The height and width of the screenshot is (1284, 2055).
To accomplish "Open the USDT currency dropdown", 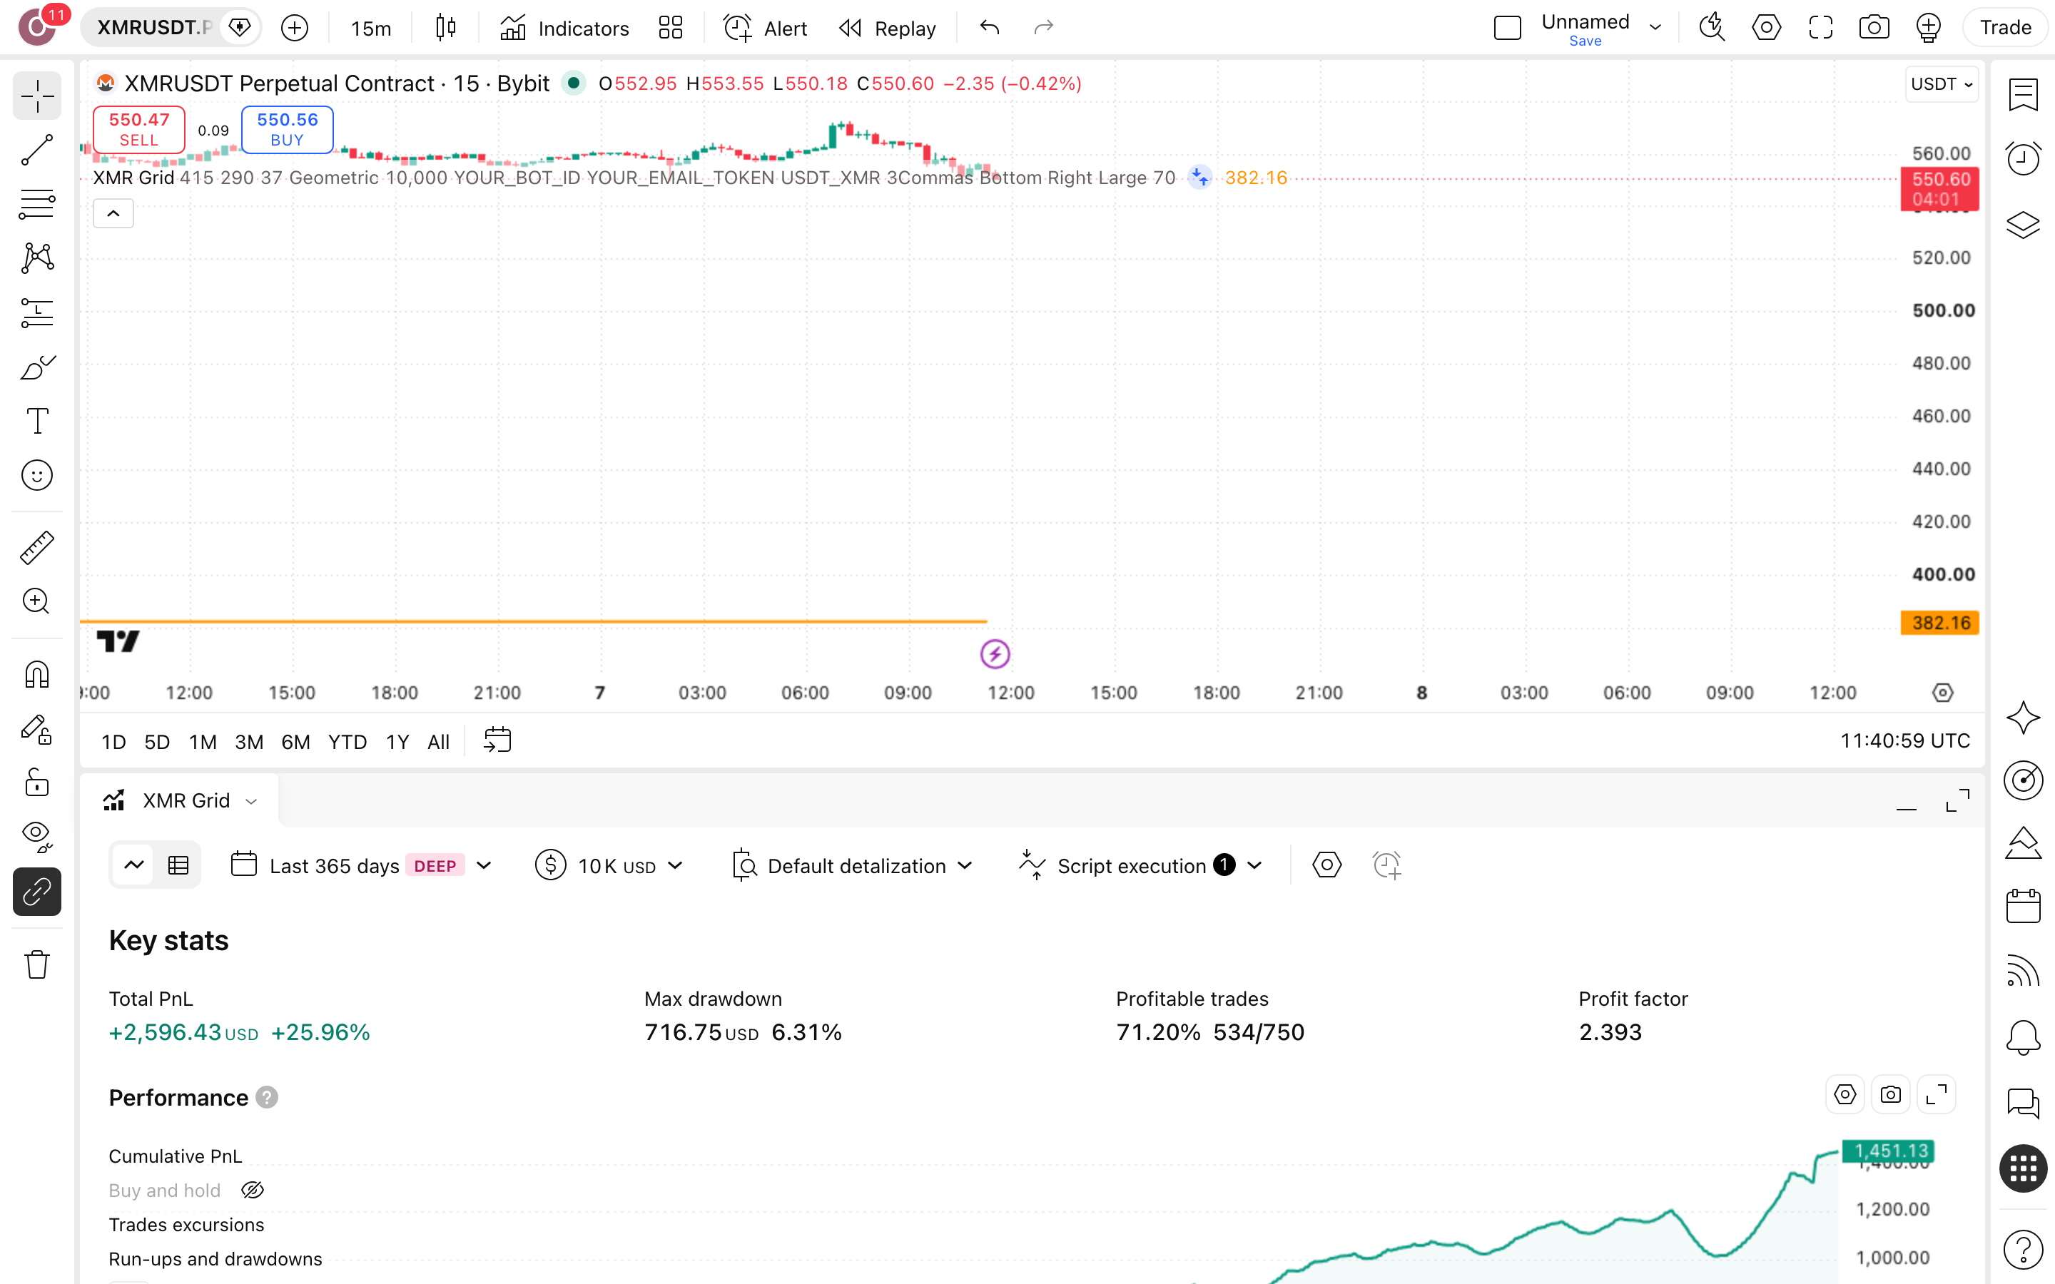I will [x=1942, y=84].
